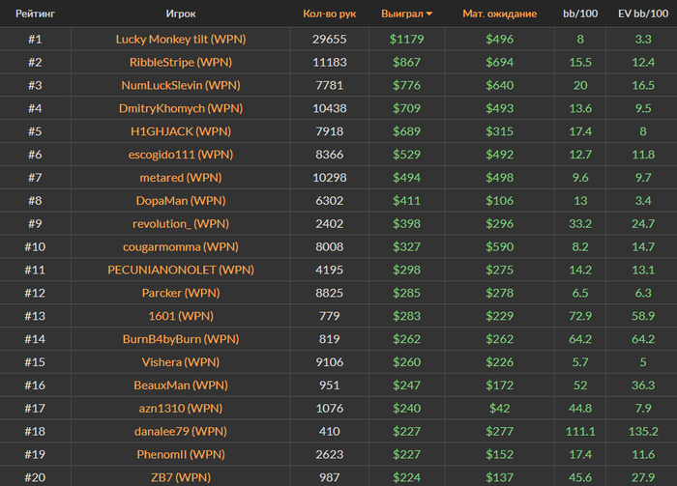This screenshot has width=677, height=486.
Task: Open danalee79 (WPN) player link
Action: click(x=181, y=431)
